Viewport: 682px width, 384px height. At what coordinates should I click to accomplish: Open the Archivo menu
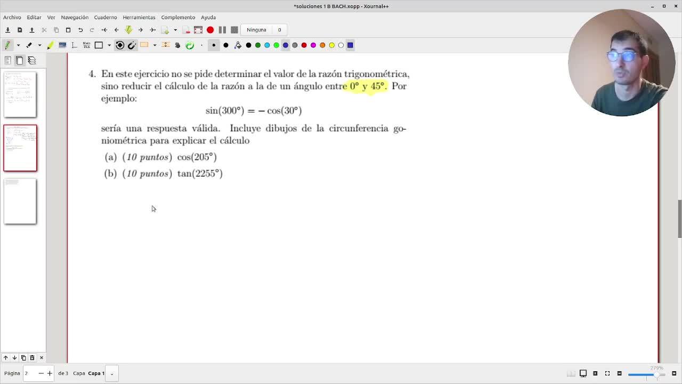tap(12, 17)
